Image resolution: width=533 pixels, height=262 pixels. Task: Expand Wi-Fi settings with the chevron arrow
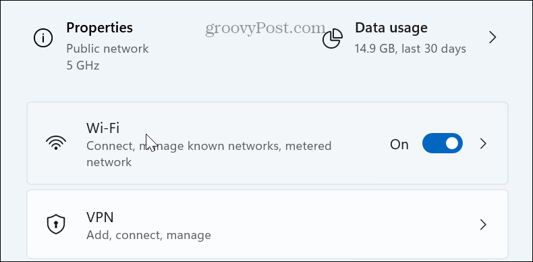[x=483, y=144]
